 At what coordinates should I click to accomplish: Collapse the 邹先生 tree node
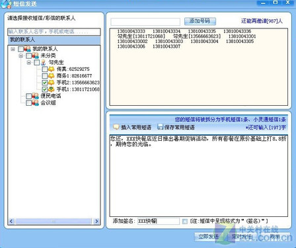(x=29, y=63)
